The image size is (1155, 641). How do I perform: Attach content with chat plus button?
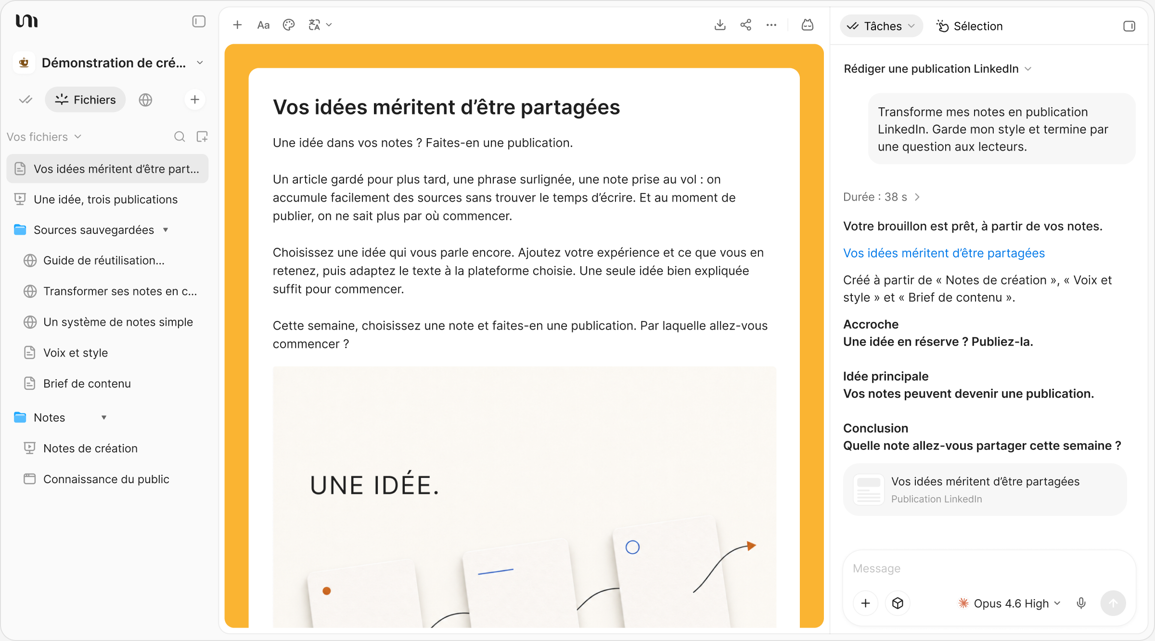(x=865, y=603)
